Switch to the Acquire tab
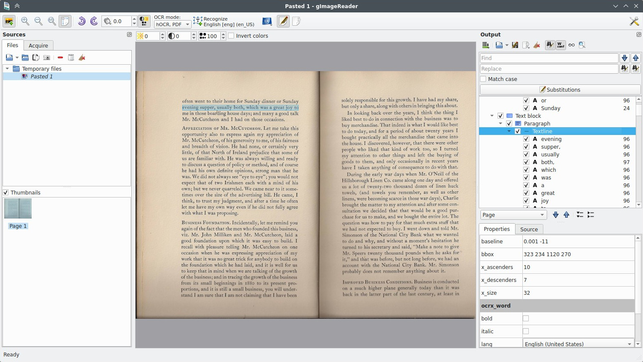Screen dimensions: 643x362 (39, 45)
